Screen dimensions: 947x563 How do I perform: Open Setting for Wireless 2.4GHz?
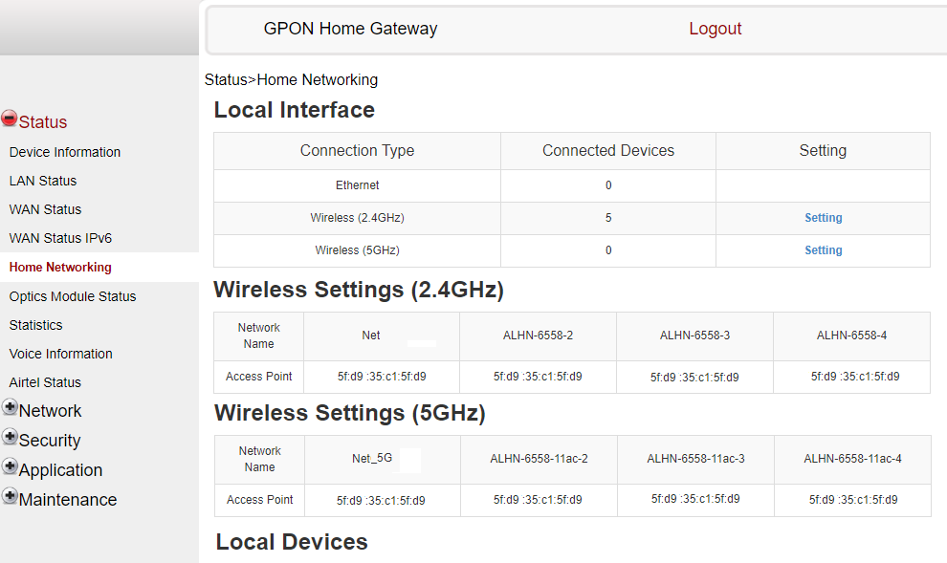click(823, 218)
